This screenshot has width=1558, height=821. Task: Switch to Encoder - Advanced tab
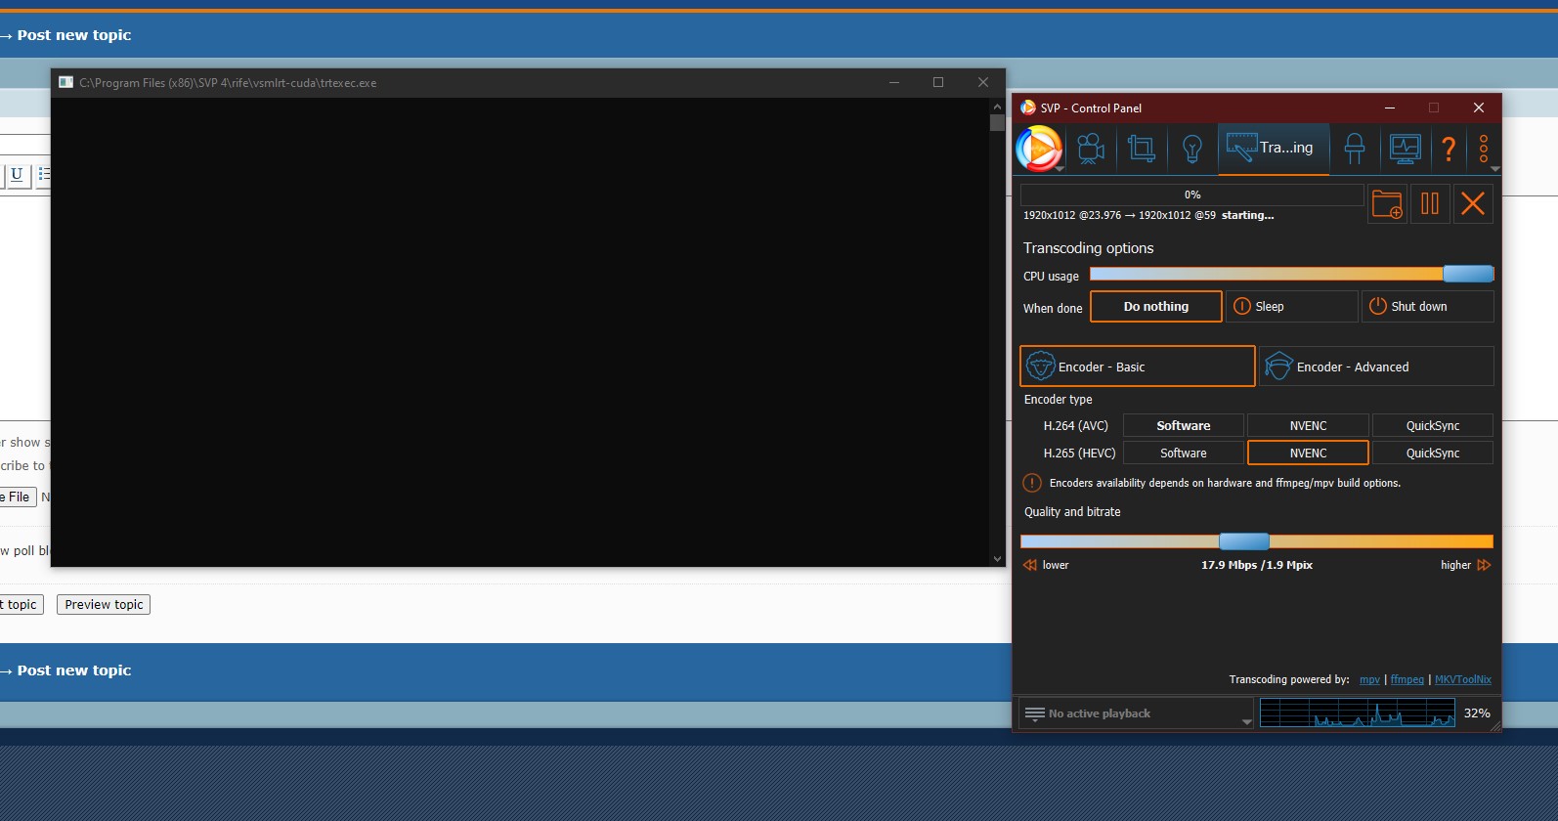(x=1375, y=367)
